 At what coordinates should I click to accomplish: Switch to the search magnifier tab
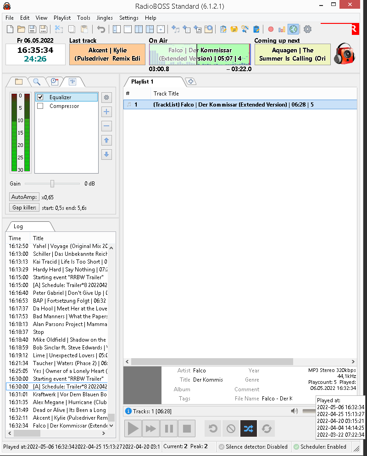(x=37, y=82)
